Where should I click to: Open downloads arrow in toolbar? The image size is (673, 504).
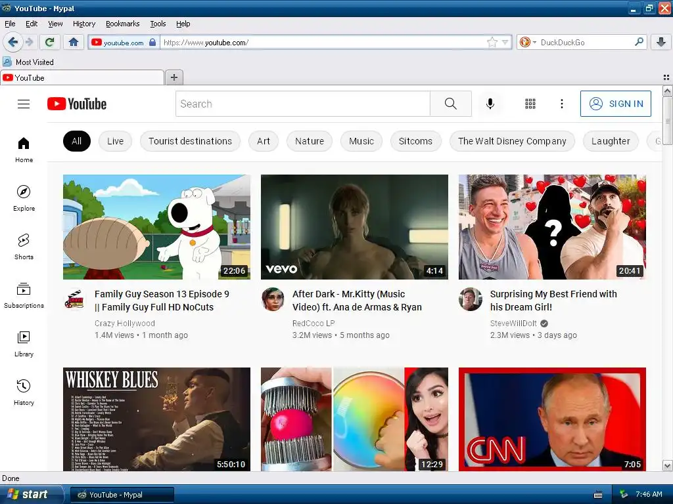tap(661, 42)
